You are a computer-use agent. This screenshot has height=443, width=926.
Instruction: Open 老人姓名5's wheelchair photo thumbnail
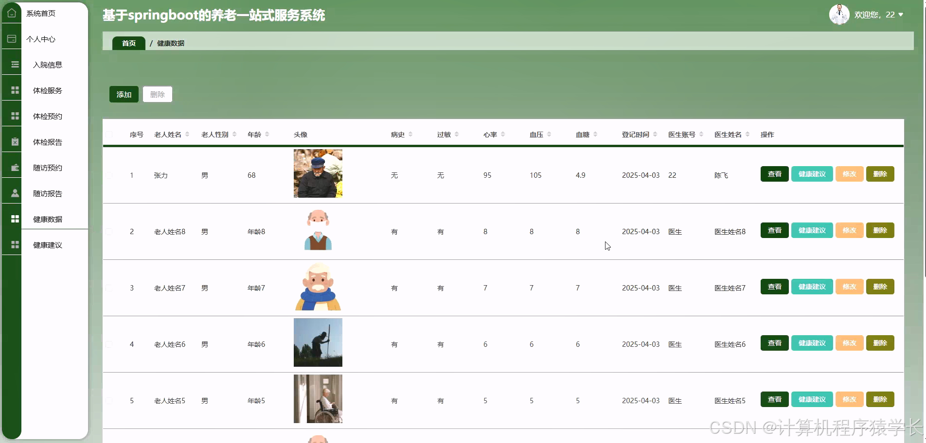point(318,399)
